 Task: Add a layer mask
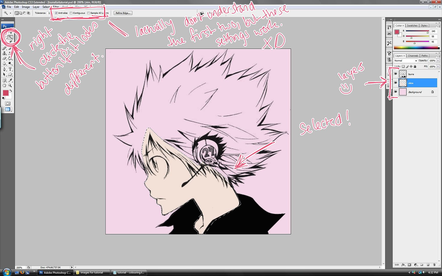[x=409, y=265]
